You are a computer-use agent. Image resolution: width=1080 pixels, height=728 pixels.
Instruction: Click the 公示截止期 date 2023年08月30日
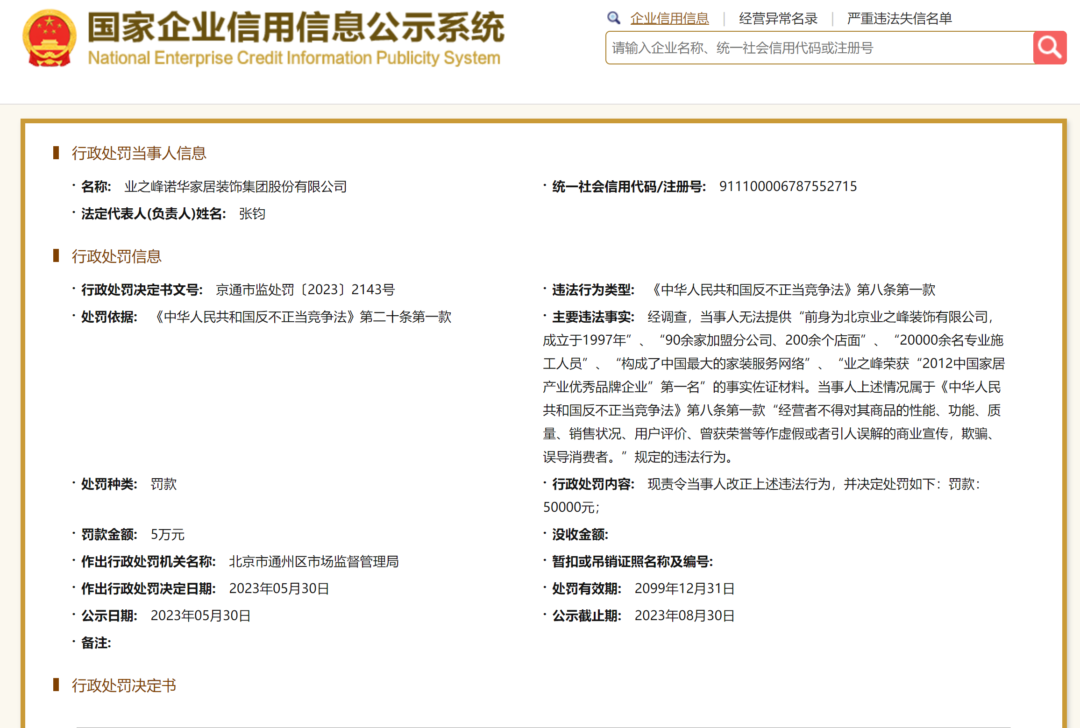684,615
